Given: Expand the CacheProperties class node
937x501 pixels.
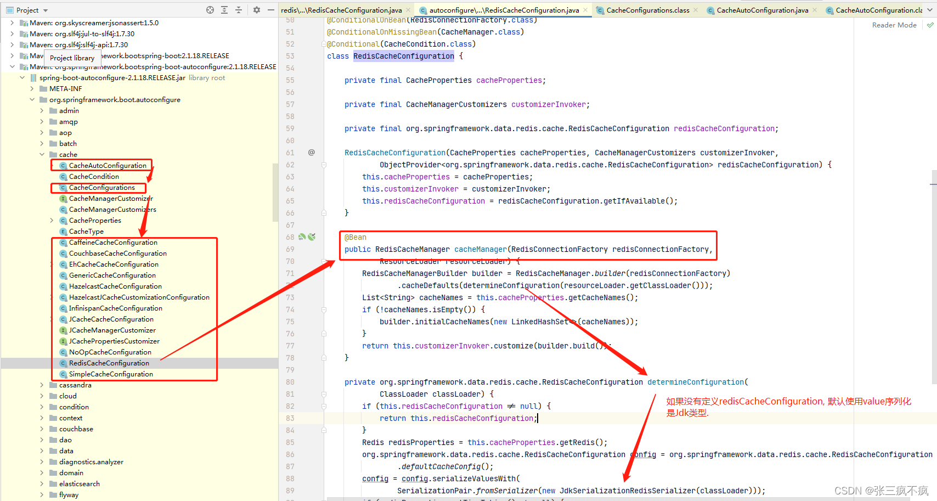Looking at the screenshot, I should (x=52, y=221).
